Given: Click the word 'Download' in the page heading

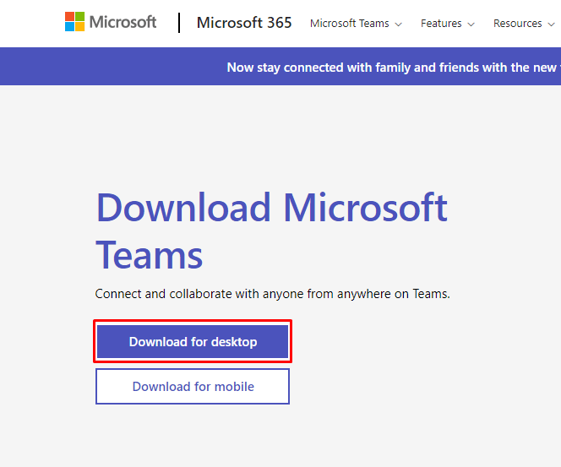Looking at the screenshot, I should [x=183, y=208].
